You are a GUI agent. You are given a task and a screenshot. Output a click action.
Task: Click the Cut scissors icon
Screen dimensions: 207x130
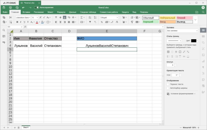click(x=11, y=17)
